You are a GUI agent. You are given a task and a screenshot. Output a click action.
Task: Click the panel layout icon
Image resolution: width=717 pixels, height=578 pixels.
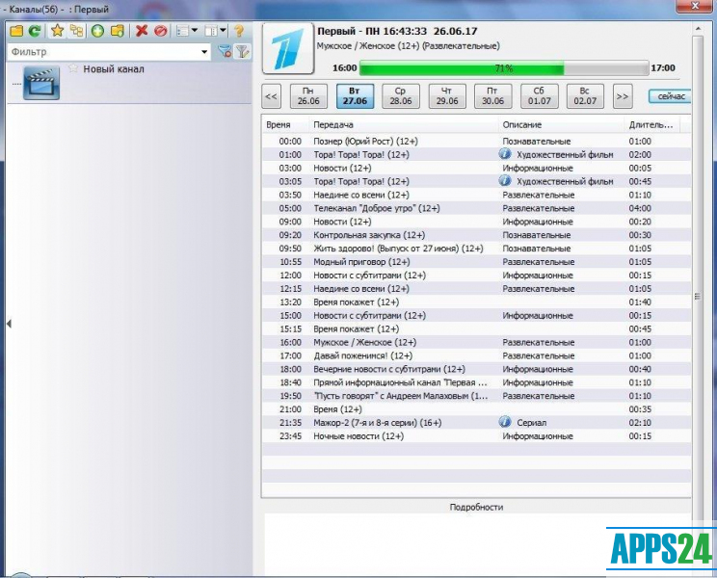coord(211,31)
